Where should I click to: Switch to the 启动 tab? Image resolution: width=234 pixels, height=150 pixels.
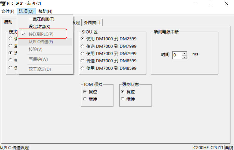point(8,22)
